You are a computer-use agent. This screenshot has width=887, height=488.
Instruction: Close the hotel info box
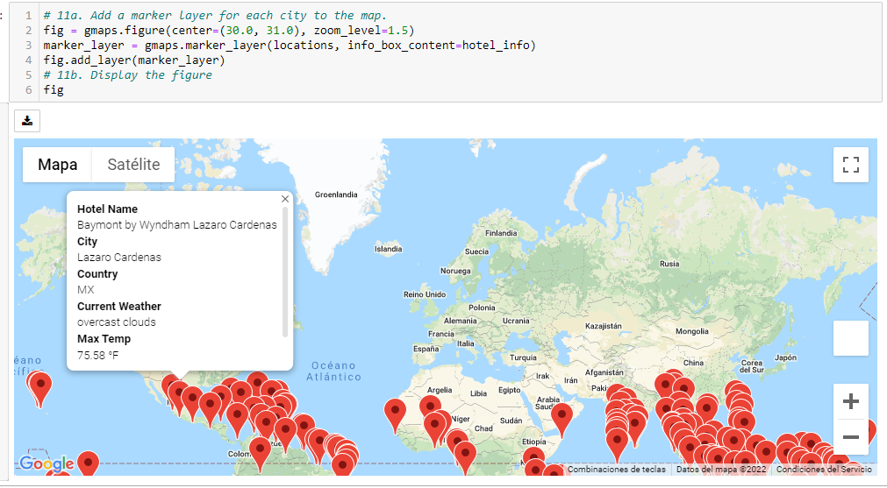[x=285, y=199]
